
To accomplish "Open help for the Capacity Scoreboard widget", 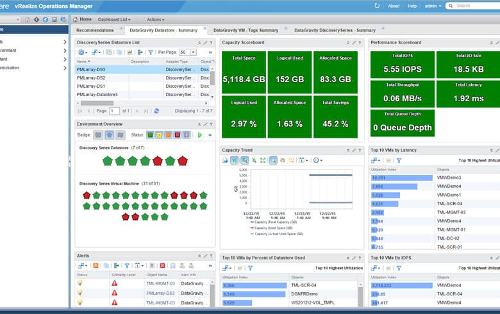I will pos(360,43).
